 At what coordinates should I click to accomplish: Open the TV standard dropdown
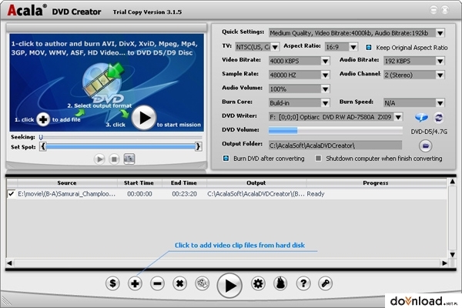[x=275, y=47]
